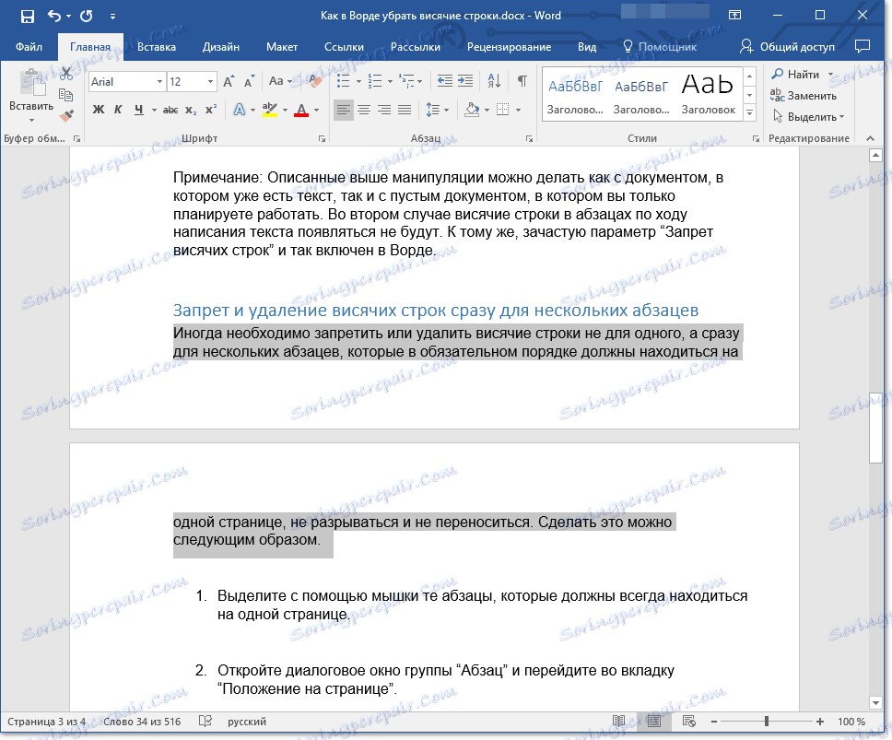Click the red font color swatch button

click(300, 111)
